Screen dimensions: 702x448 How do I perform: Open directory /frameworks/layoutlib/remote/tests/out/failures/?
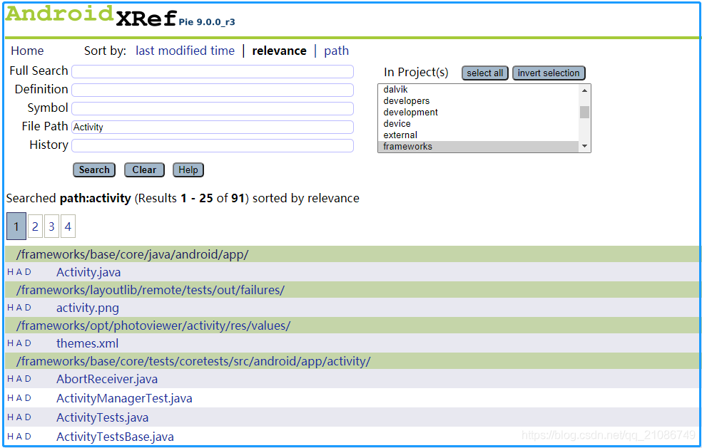pyautogui.click(x=151, y=290)
